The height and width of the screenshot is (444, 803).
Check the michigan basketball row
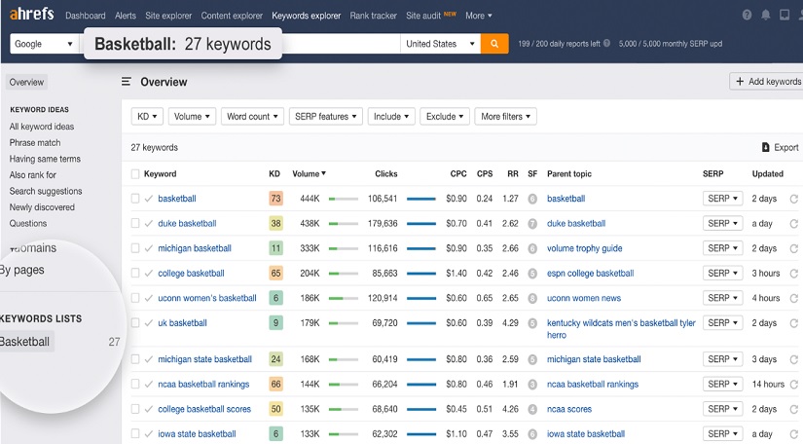click(135, 248)
